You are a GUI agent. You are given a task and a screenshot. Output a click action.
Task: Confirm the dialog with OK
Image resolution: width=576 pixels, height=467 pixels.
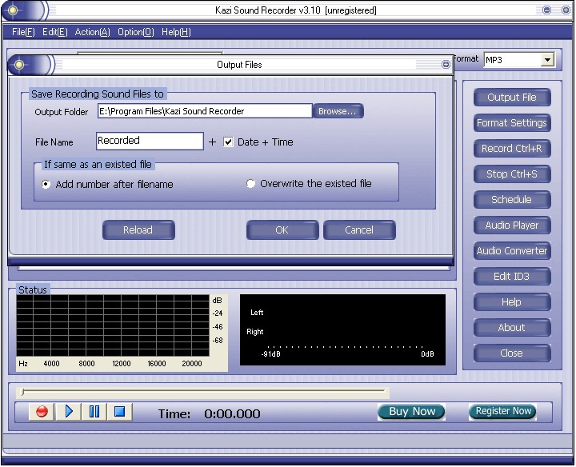[x=282, y=230]
